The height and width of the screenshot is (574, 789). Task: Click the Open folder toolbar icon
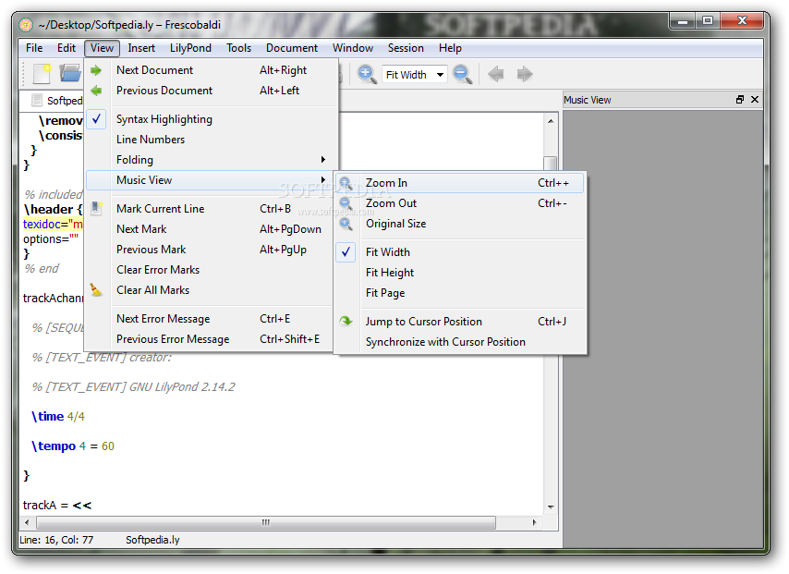click(70, 74)
